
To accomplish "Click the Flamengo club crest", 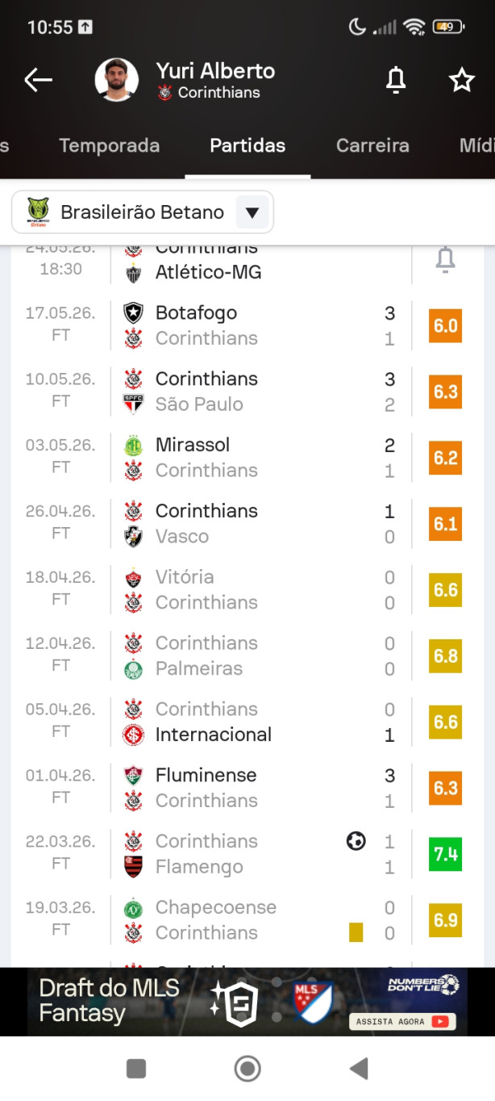I will (x=133, y=867).
